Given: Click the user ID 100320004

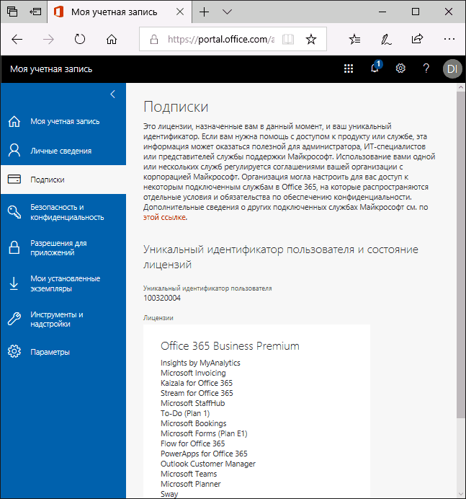Looking at the screenshot, I should (x=162, y=299).
